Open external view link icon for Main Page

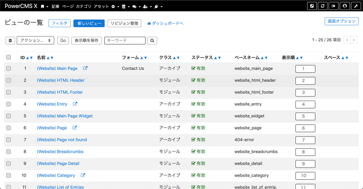click(85, 68)
